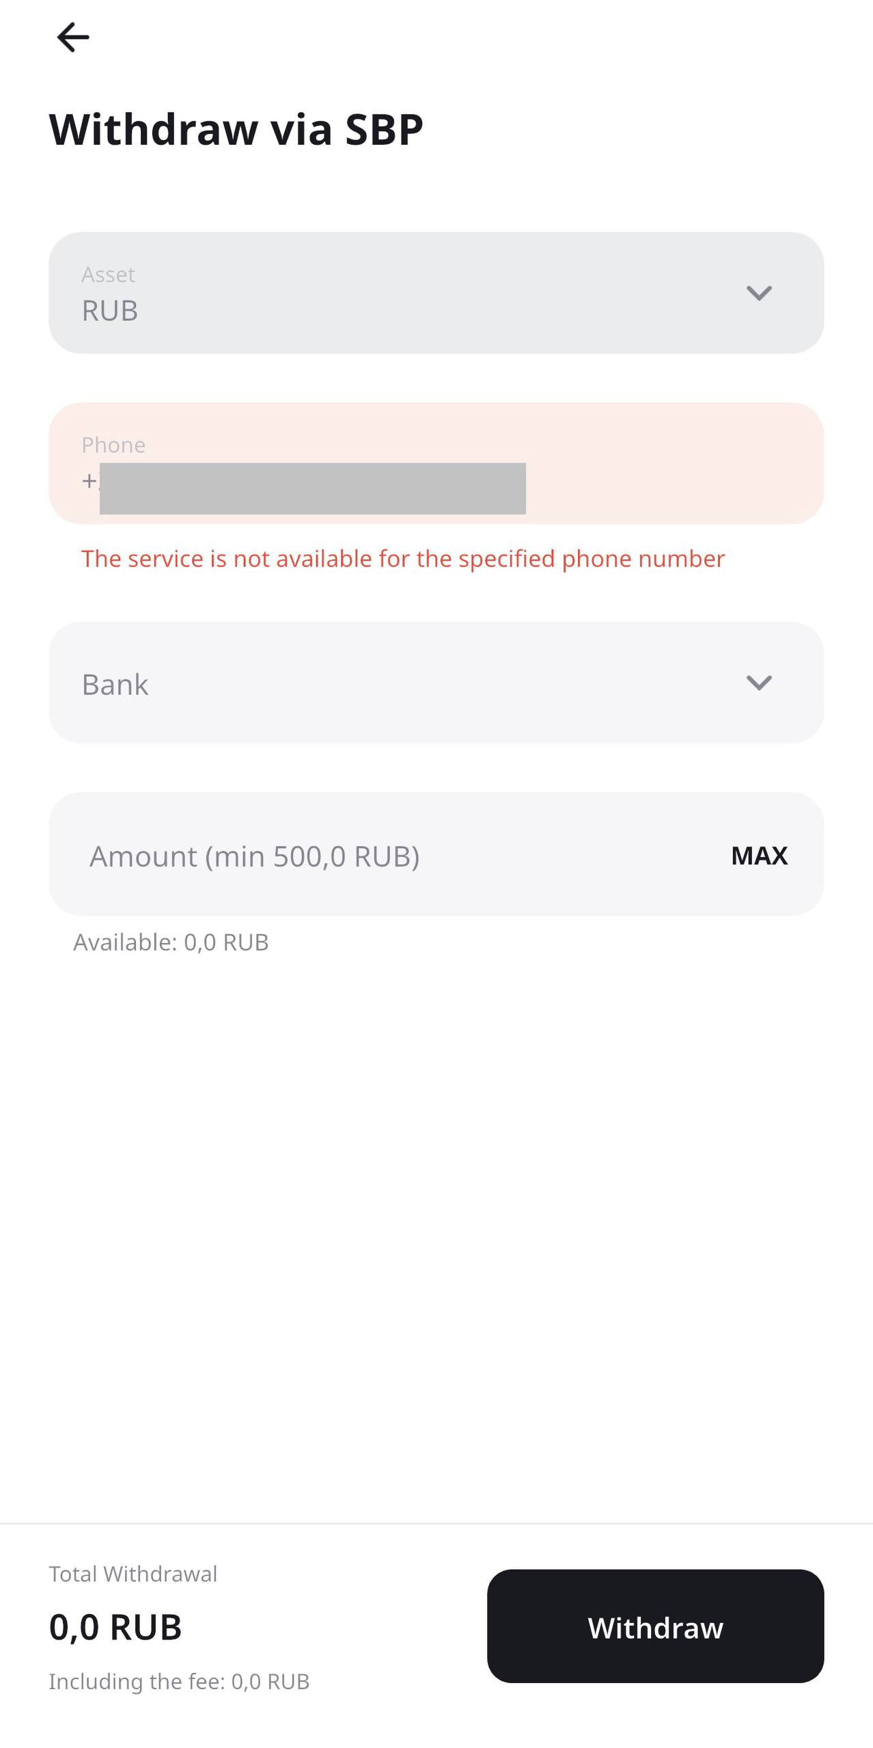Click the plus sign before phone number
Image resolution: width=873 pixels, height=1748 pixels.
coord(89,481)
